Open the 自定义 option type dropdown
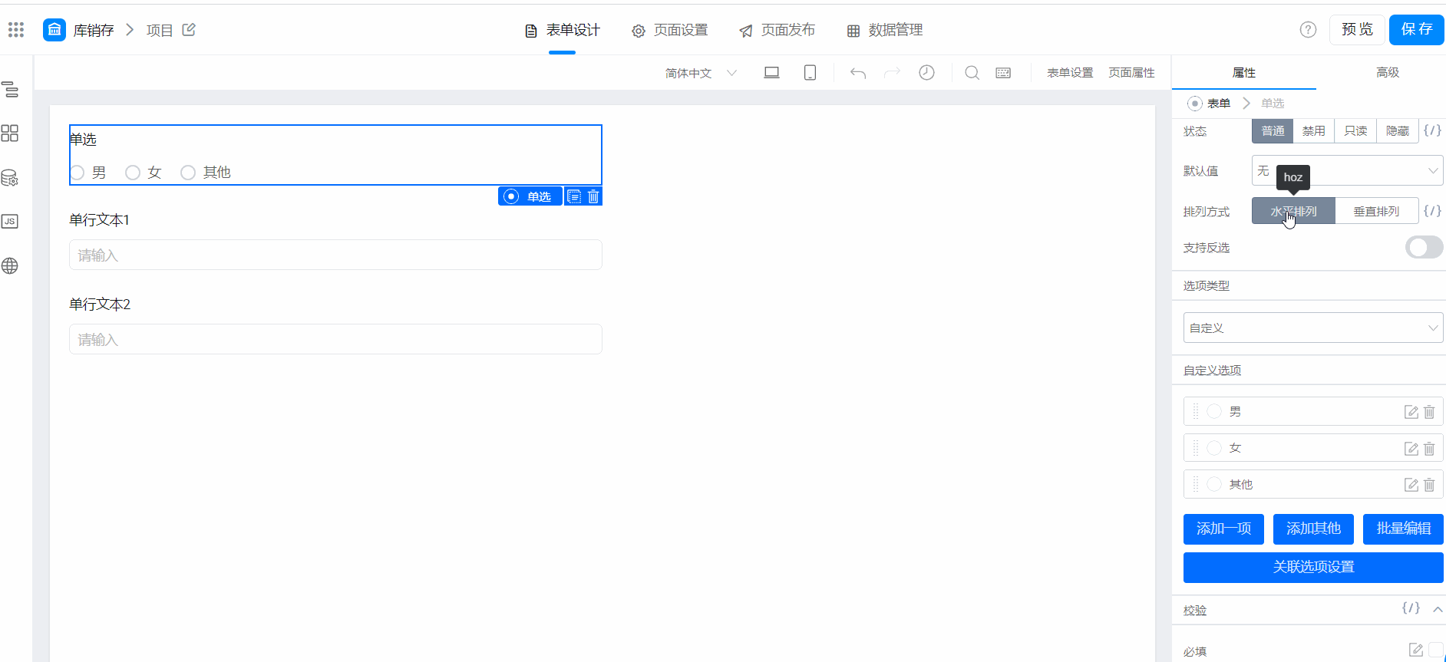 1313,328
